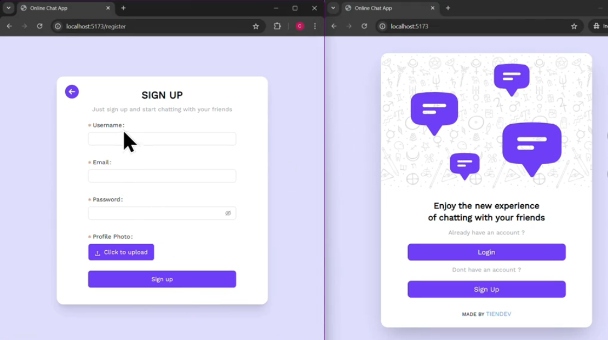Open a new tab in right window
608x340 pixels.
[x=448, y=8]
